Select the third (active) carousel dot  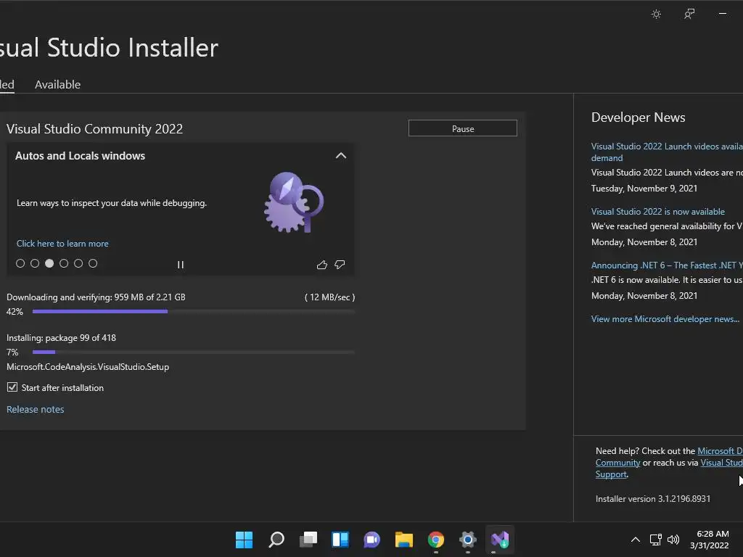[x=49, y=263]
